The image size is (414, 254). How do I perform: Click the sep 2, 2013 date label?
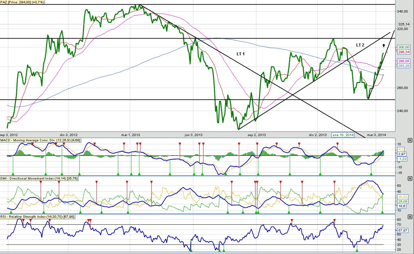coord(257,135)
